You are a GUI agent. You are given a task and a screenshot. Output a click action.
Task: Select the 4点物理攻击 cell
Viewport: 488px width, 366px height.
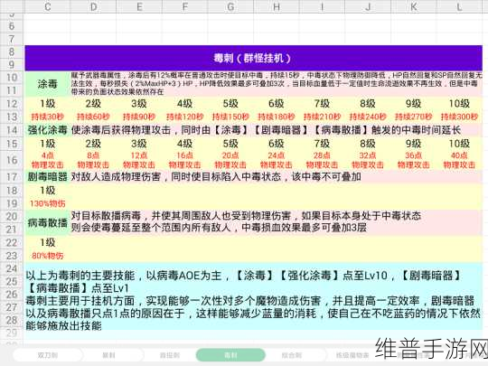(47, 160)
